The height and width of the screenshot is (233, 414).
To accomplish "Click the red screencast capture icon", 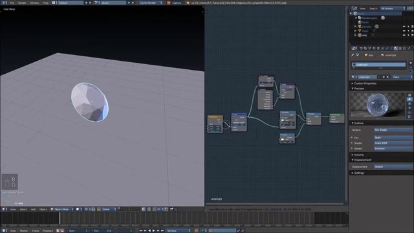I will coord(168,3).
